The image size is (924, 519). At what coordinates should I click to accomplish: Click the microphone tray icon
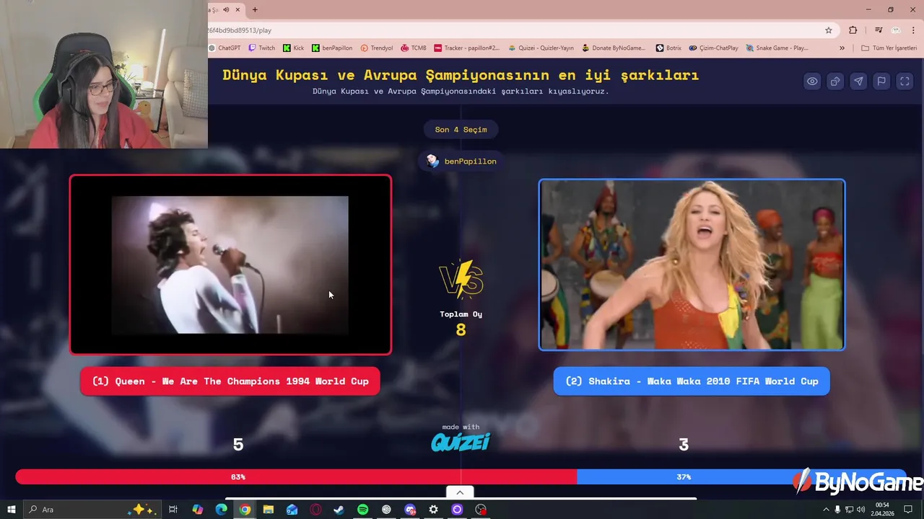(x=837, y=510)
